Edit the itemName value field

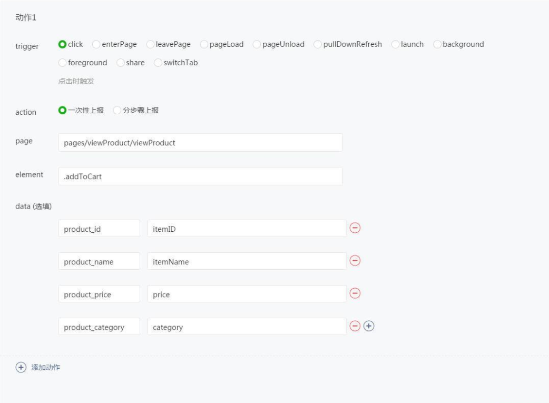click(x=247, y=261)
